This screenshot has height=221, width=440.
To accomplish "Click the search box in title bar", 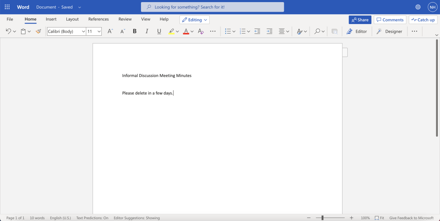I will tap(212, 7).
